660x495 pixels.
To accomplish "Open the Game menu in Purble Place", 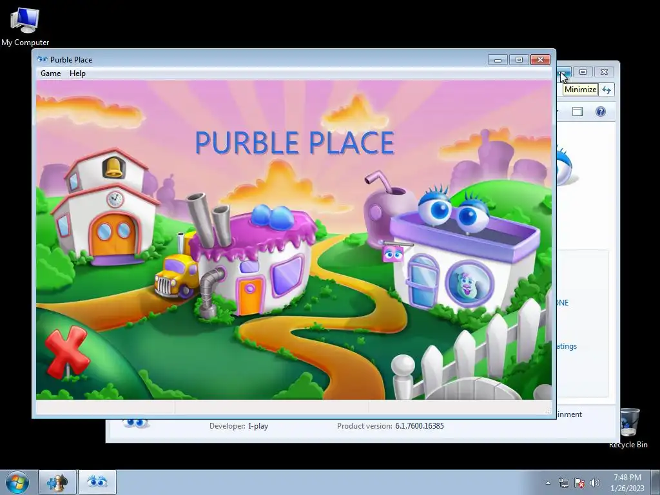I will (50, 73).
